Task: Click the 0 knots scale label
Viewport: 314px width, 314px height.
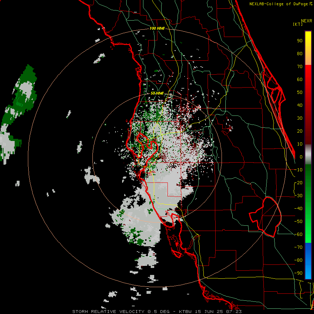Action: pos(301,157)
